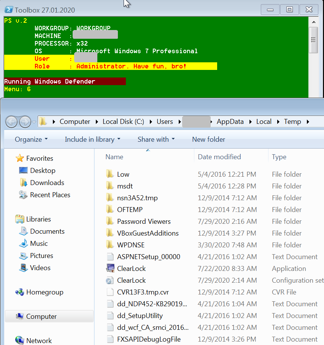Expand the arrow after Users in address bar

coord(179,122)
